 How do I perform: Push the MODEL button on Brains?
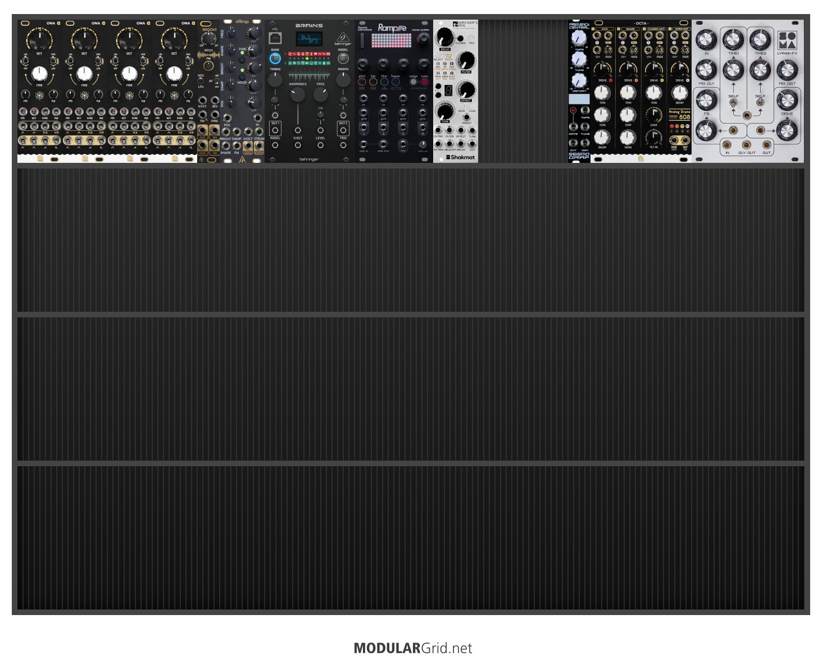343,58
